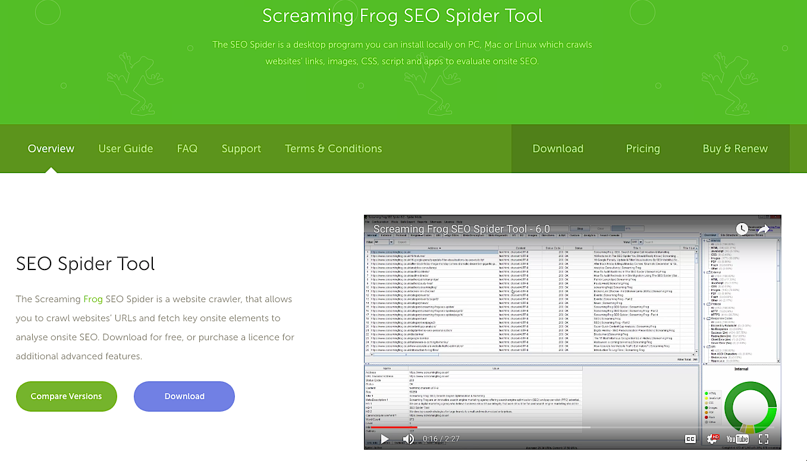
Task: Click the '0:16 / 2:27' time display
Action: 441,439
